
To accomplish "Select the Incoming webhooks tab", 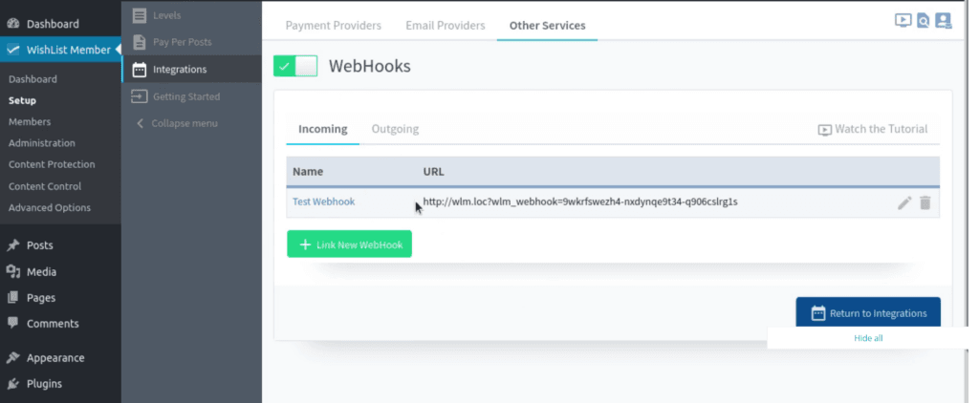I will tap(323, 129).
